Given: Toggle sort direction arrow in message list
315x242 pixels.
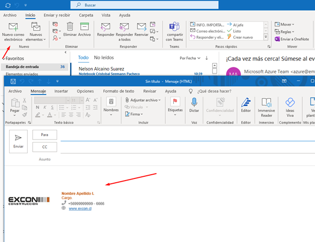Looking at the screenshot, I should click(206, 58).
